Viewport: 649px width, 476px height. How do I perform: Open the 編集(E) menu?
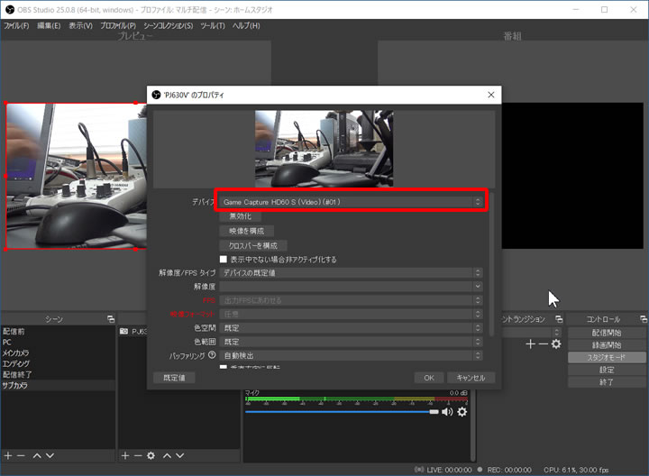49,25
